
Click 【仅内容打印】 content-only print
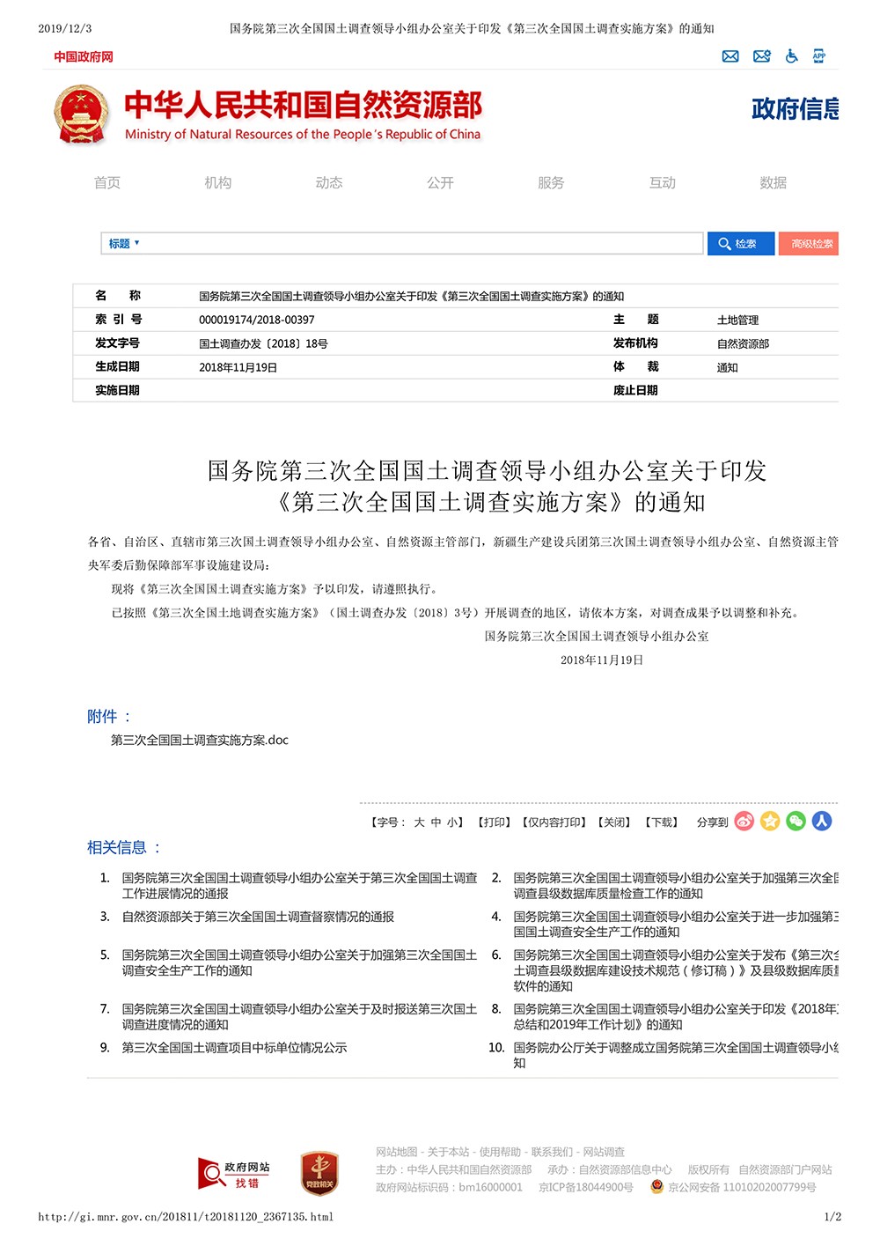[x=554, y=822]
